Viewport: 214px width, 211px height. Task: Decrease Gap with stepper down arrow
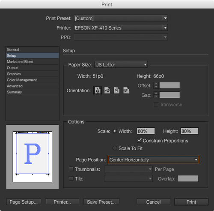(x=156, y=96)
